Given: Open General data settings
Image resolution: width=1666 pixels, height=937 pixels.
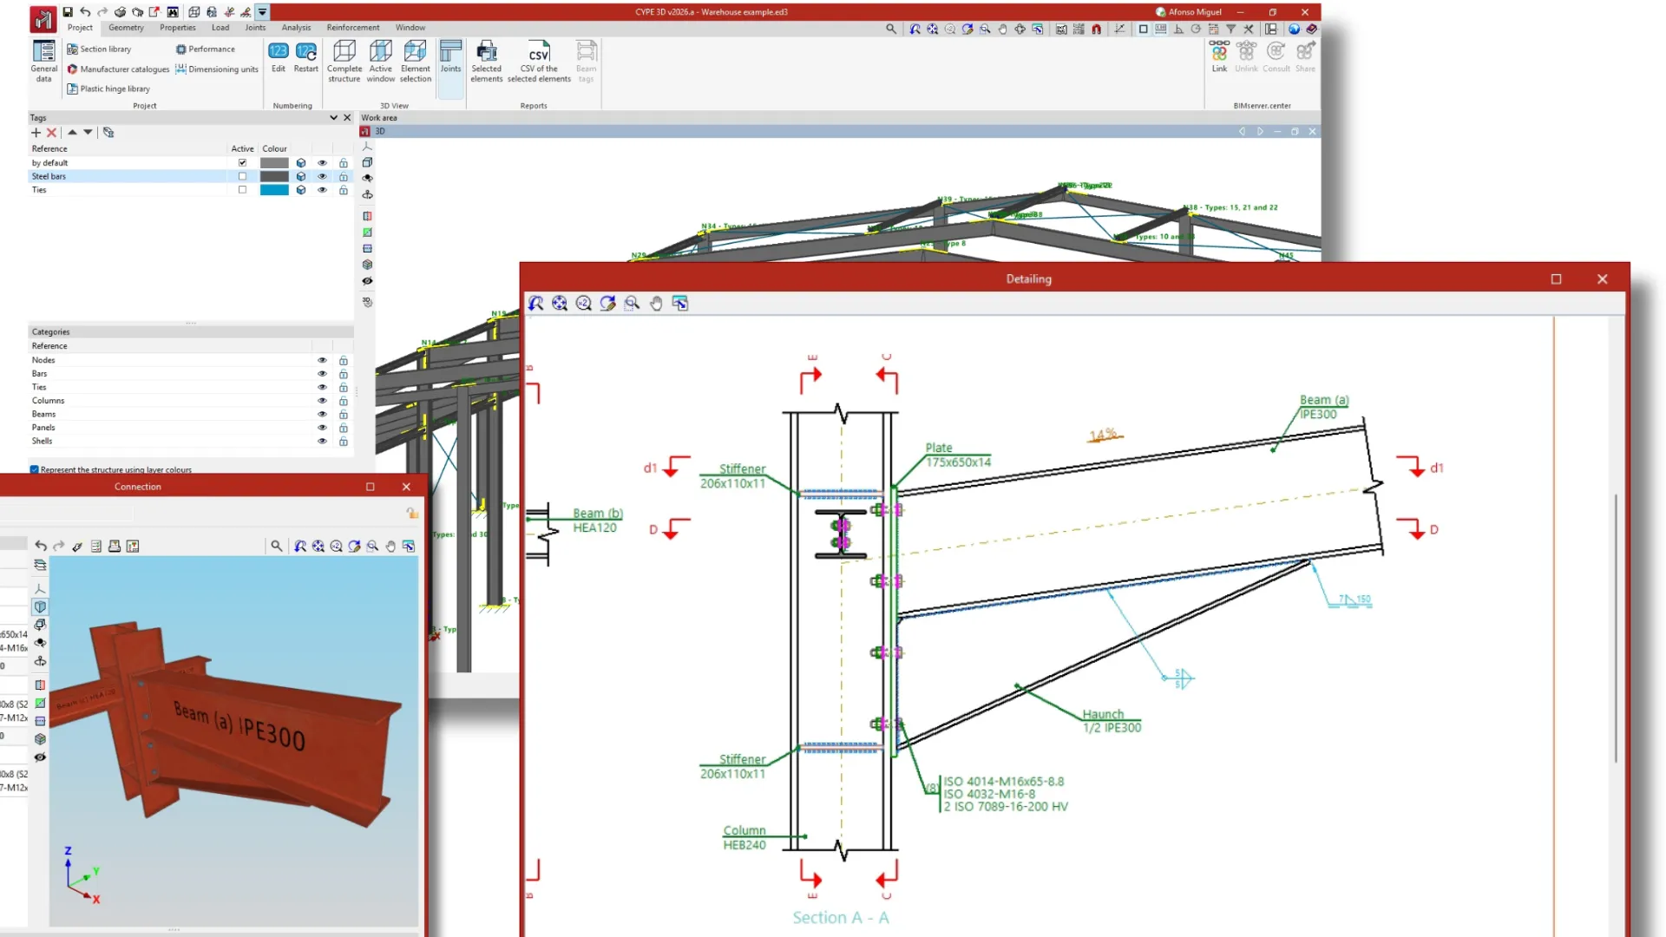Looking at the screenshot, I should coord(43,61).
